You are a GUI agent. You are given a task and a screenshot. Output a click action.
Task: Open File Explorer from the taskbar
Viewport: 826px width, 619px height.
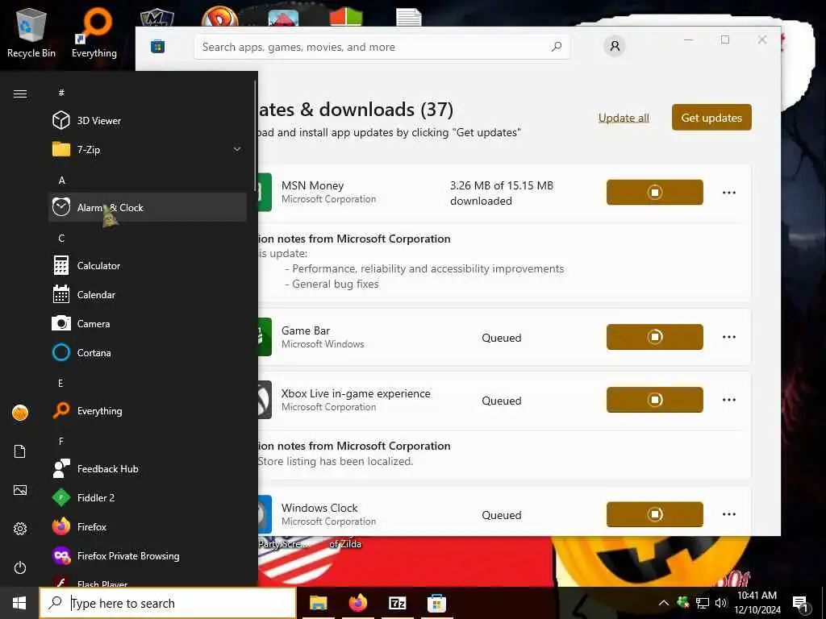point(318,603)
